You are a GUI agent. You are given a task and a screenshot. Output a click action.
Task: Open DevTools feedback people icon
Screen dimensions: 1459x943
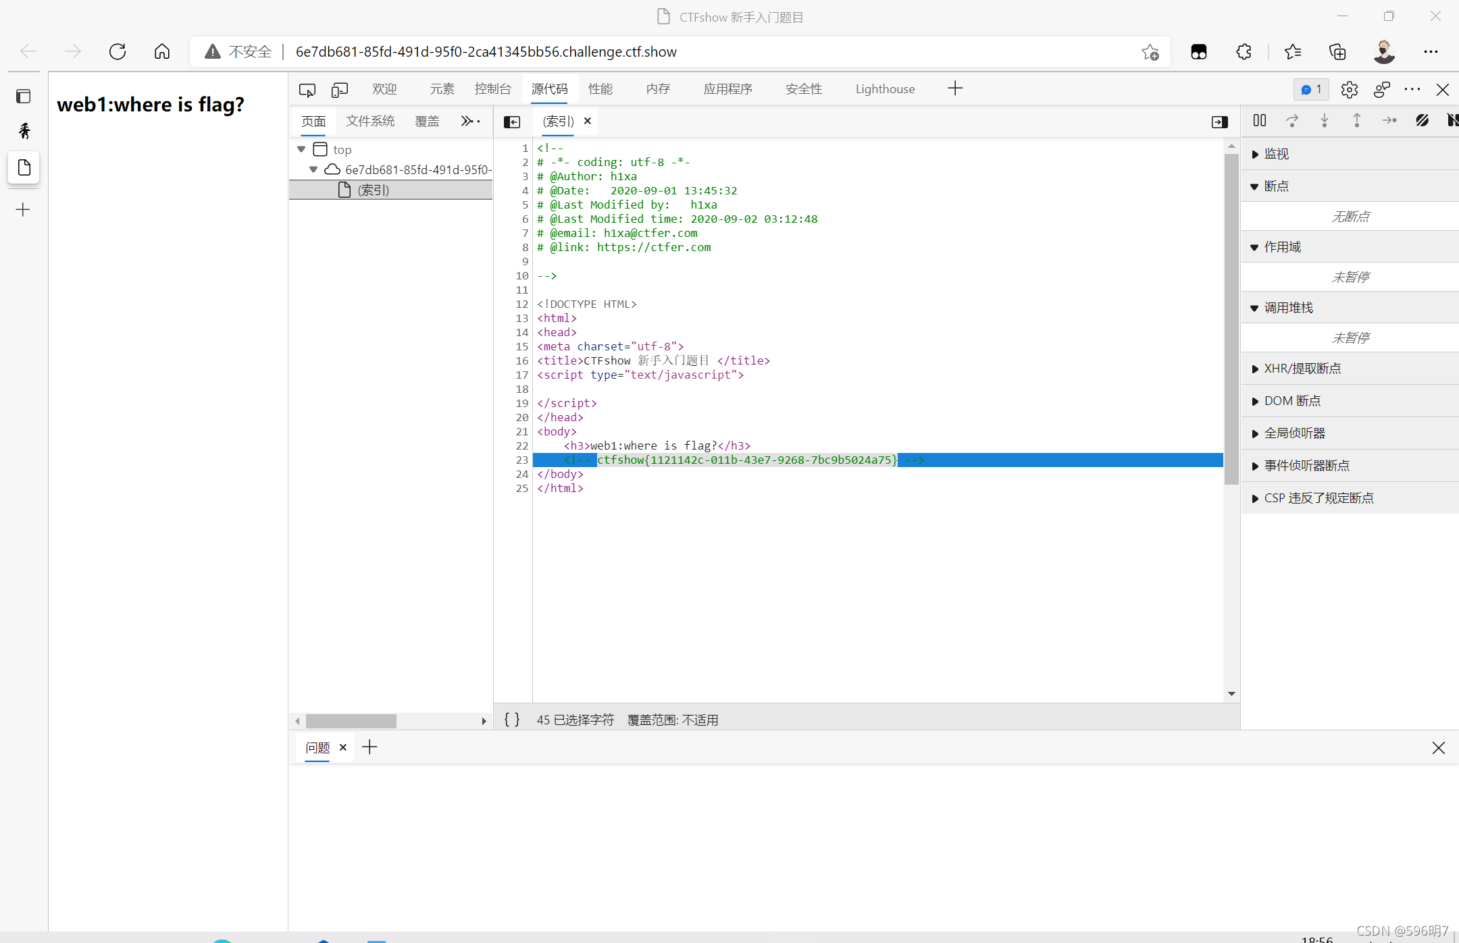pyautogui.click(x=1382, y=89)
